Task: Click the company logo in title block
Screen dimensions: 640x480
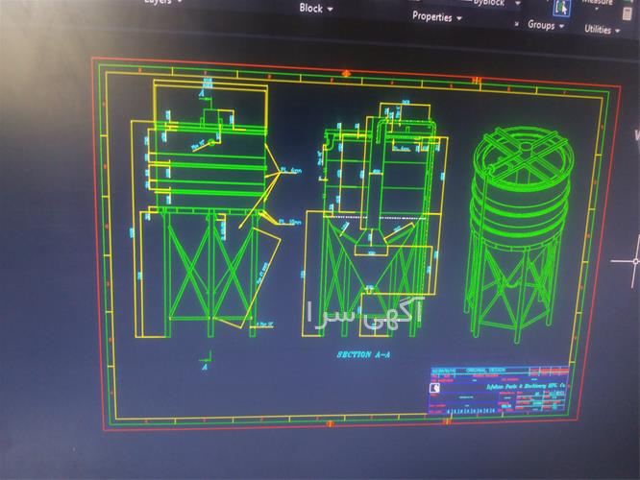Action: click(x=435, y=389)
